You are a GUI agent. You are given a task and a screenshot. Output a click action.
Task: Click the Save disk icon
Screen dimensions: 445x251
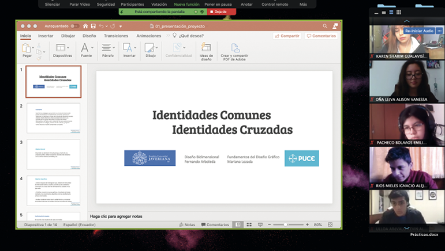click(x=93, y=26)
